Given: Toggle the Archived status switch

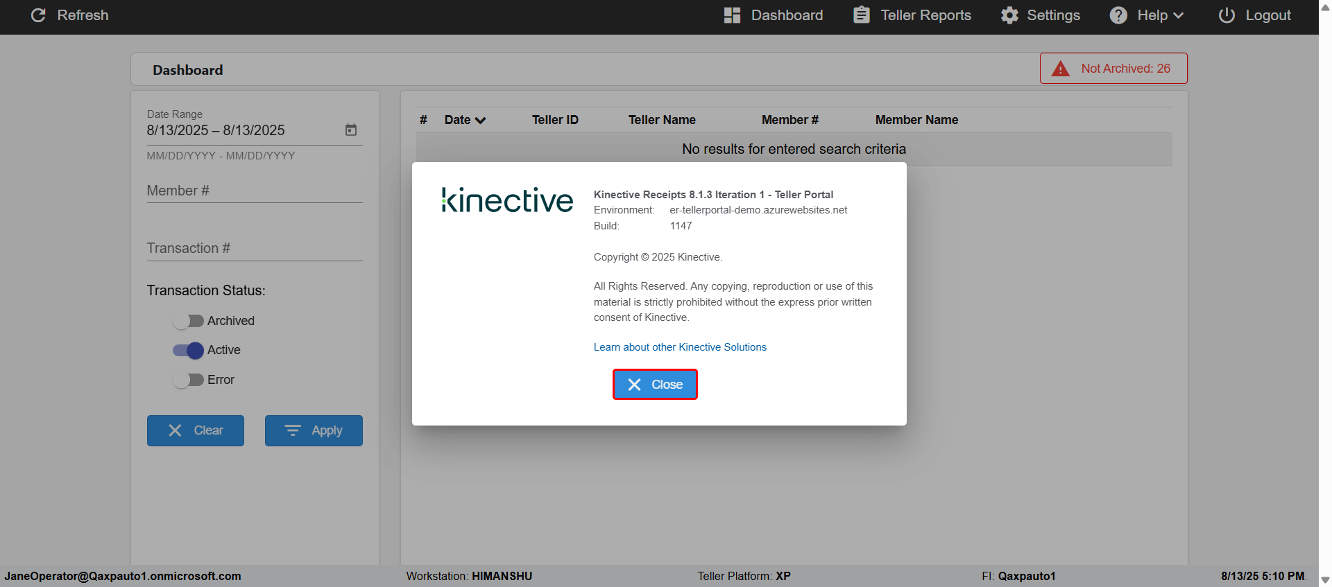Looking at the screenshot, I should [x=188, y=321].
